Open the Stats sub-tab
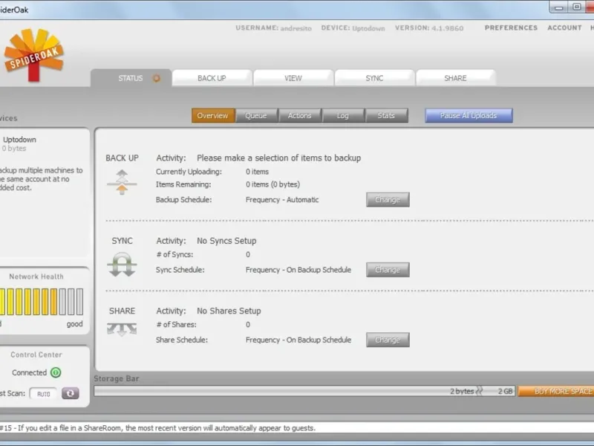This screenshot has width=594, height=446. point(386,116)
